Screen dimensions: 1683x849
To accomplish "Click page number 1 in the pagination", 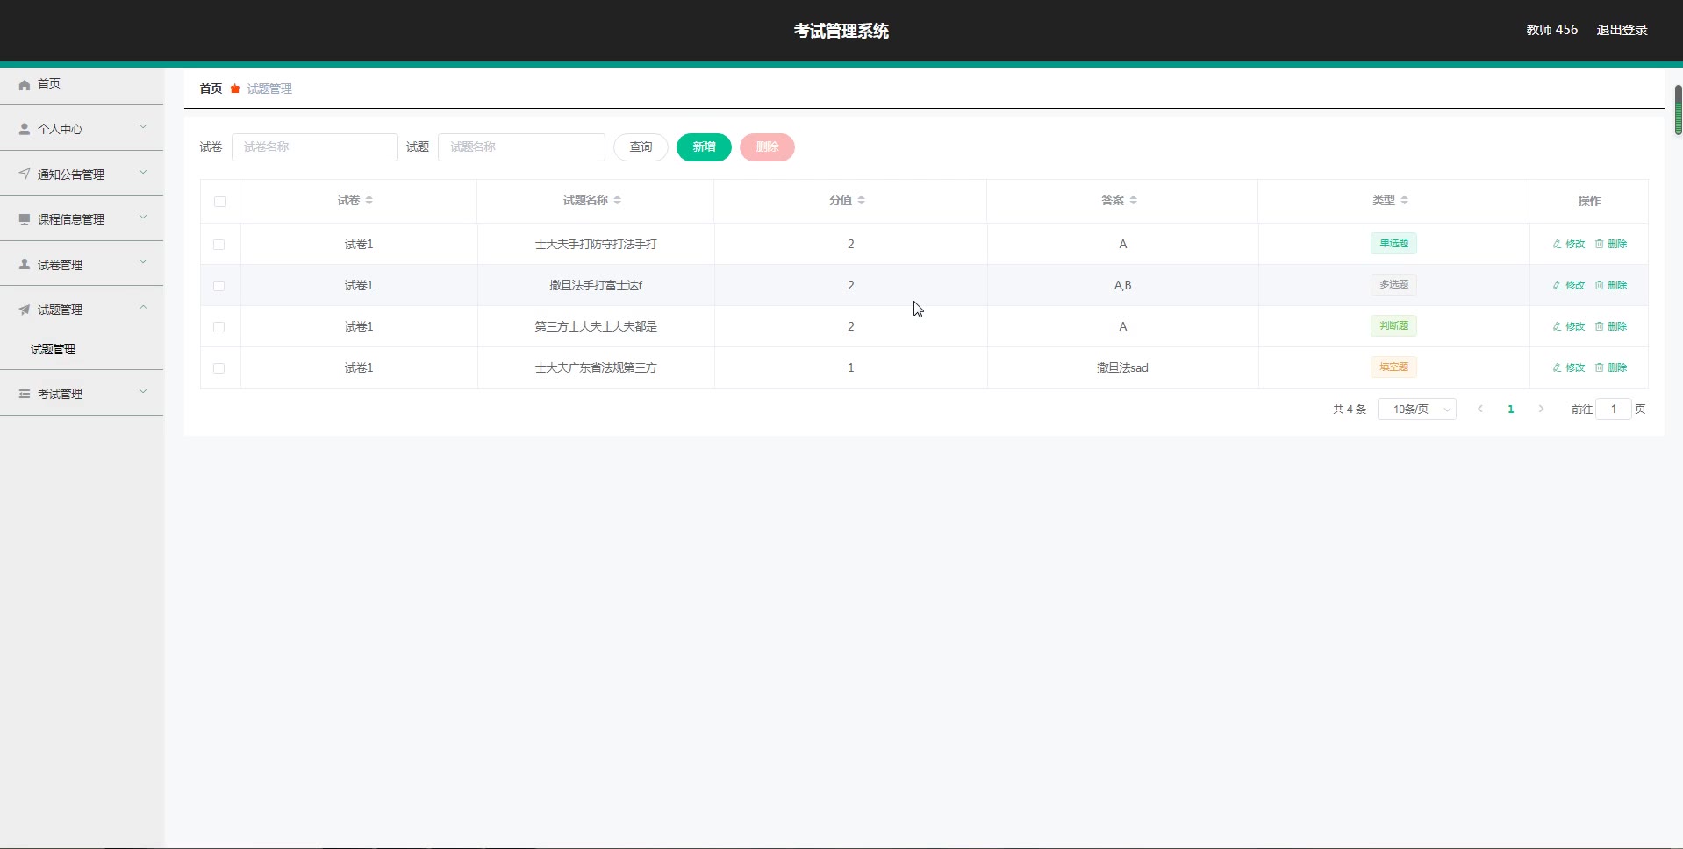I will pyautogui.click(x=1510, y=410).
